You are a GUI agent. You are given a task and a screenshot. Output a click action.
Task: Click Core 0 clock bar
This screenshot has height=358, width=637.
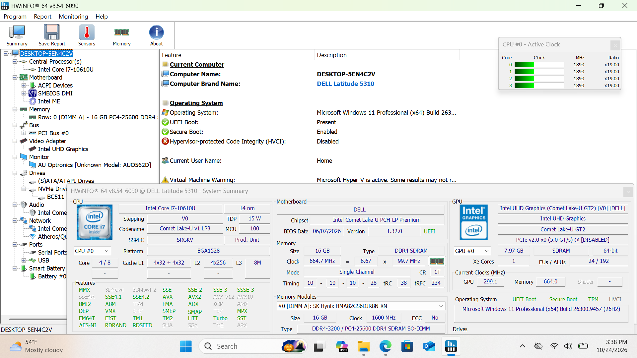[x=539, y=65]
